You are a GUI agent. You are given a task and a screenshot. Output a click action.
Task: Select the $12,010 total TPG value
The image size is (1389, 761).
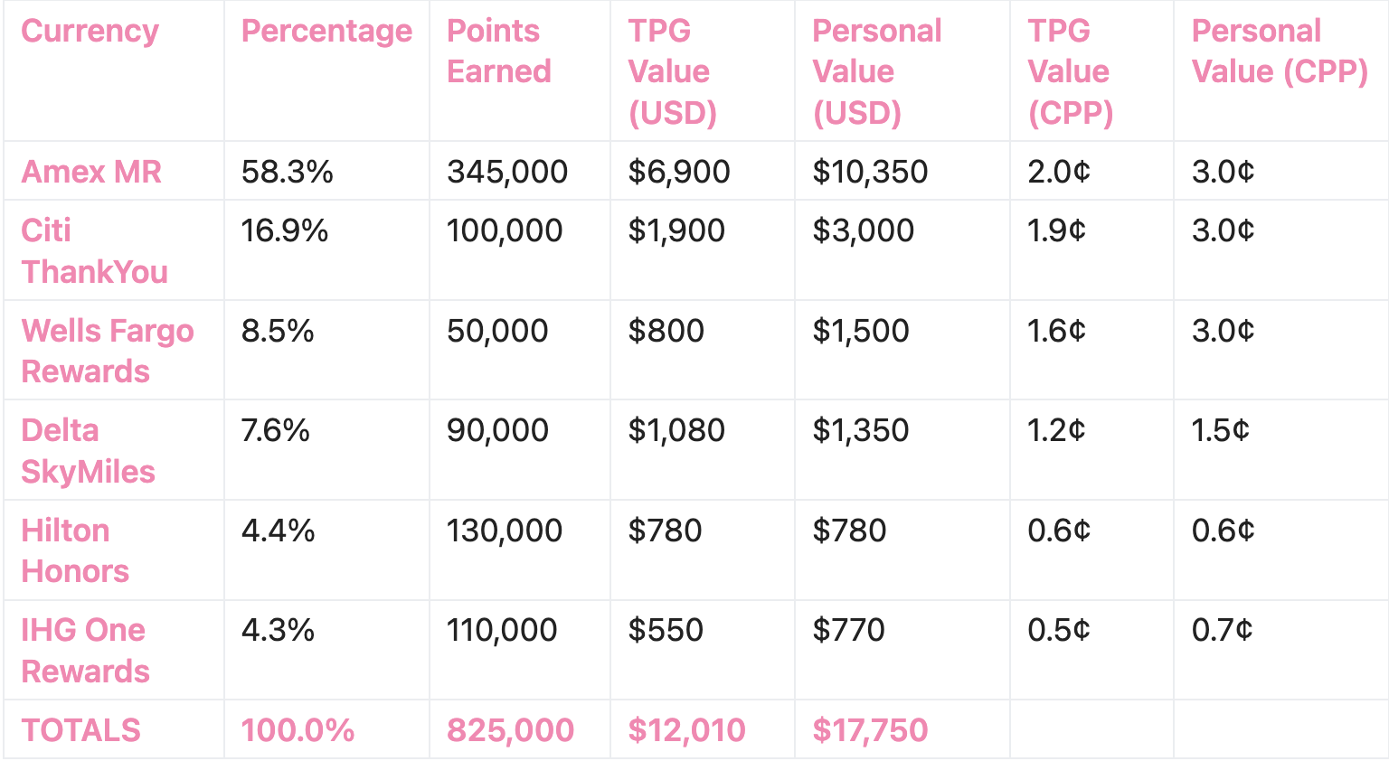[686, 730]
